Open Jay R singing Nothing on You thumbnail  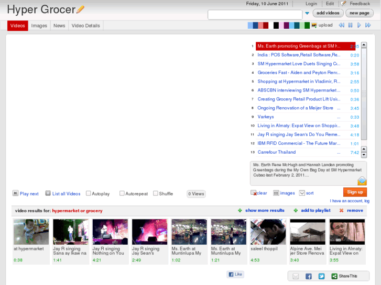pos(110,232)
